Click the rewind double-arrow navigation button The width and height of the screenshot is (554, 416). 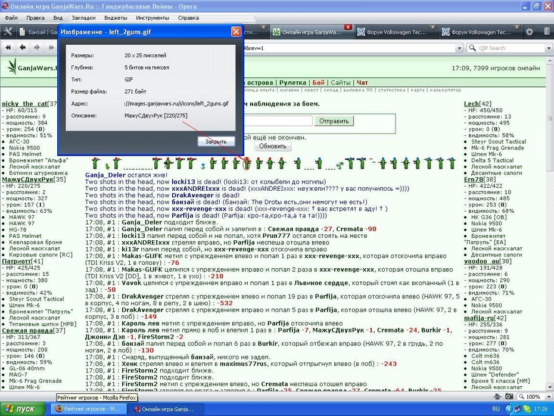click(8, 47)
